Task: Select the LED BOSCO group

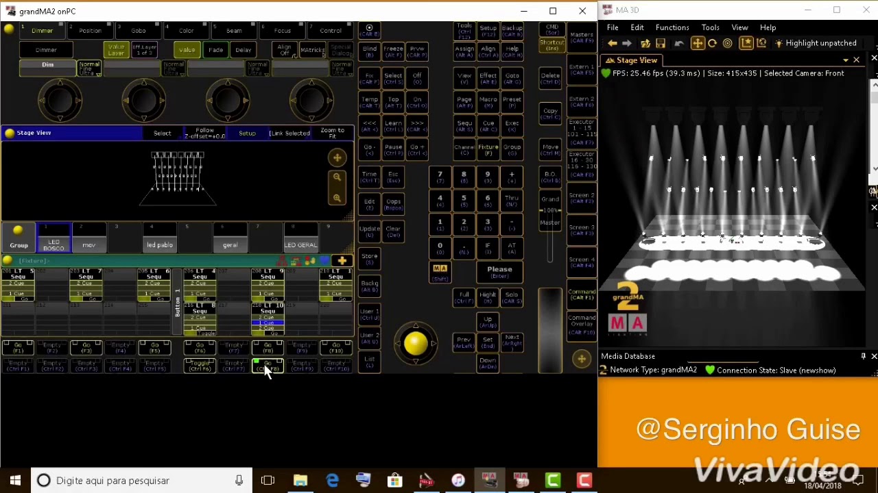Action: coord(54,238)
